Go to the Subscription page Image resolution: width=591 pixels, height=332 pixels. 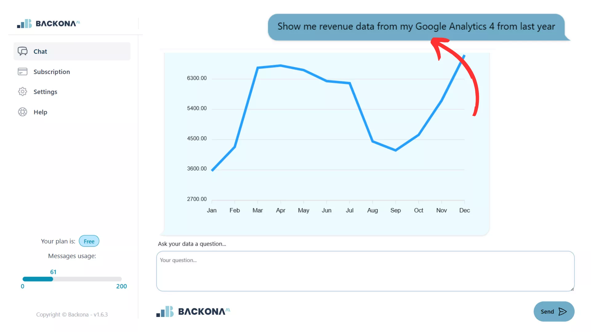tap(52, 72)
